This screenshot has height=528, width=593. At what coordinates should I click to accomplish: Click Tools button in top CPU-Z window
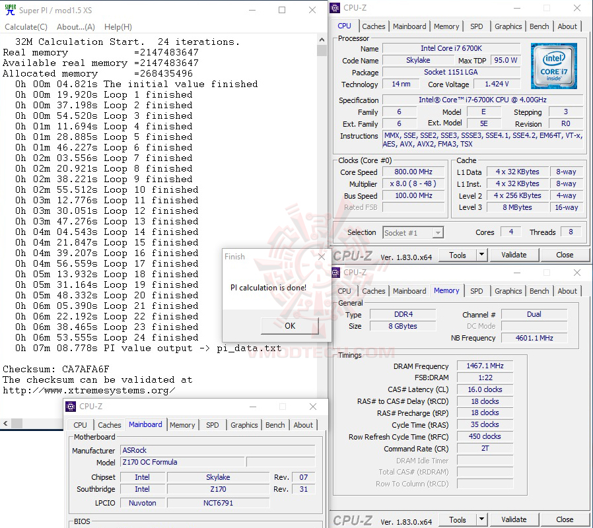click(x=457, y=255)
